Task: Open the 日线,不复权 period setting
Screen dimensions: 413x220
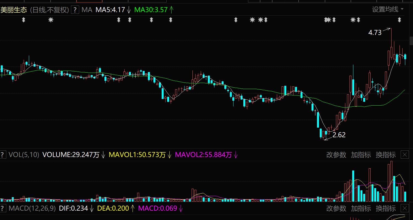Action: (49, 10)
